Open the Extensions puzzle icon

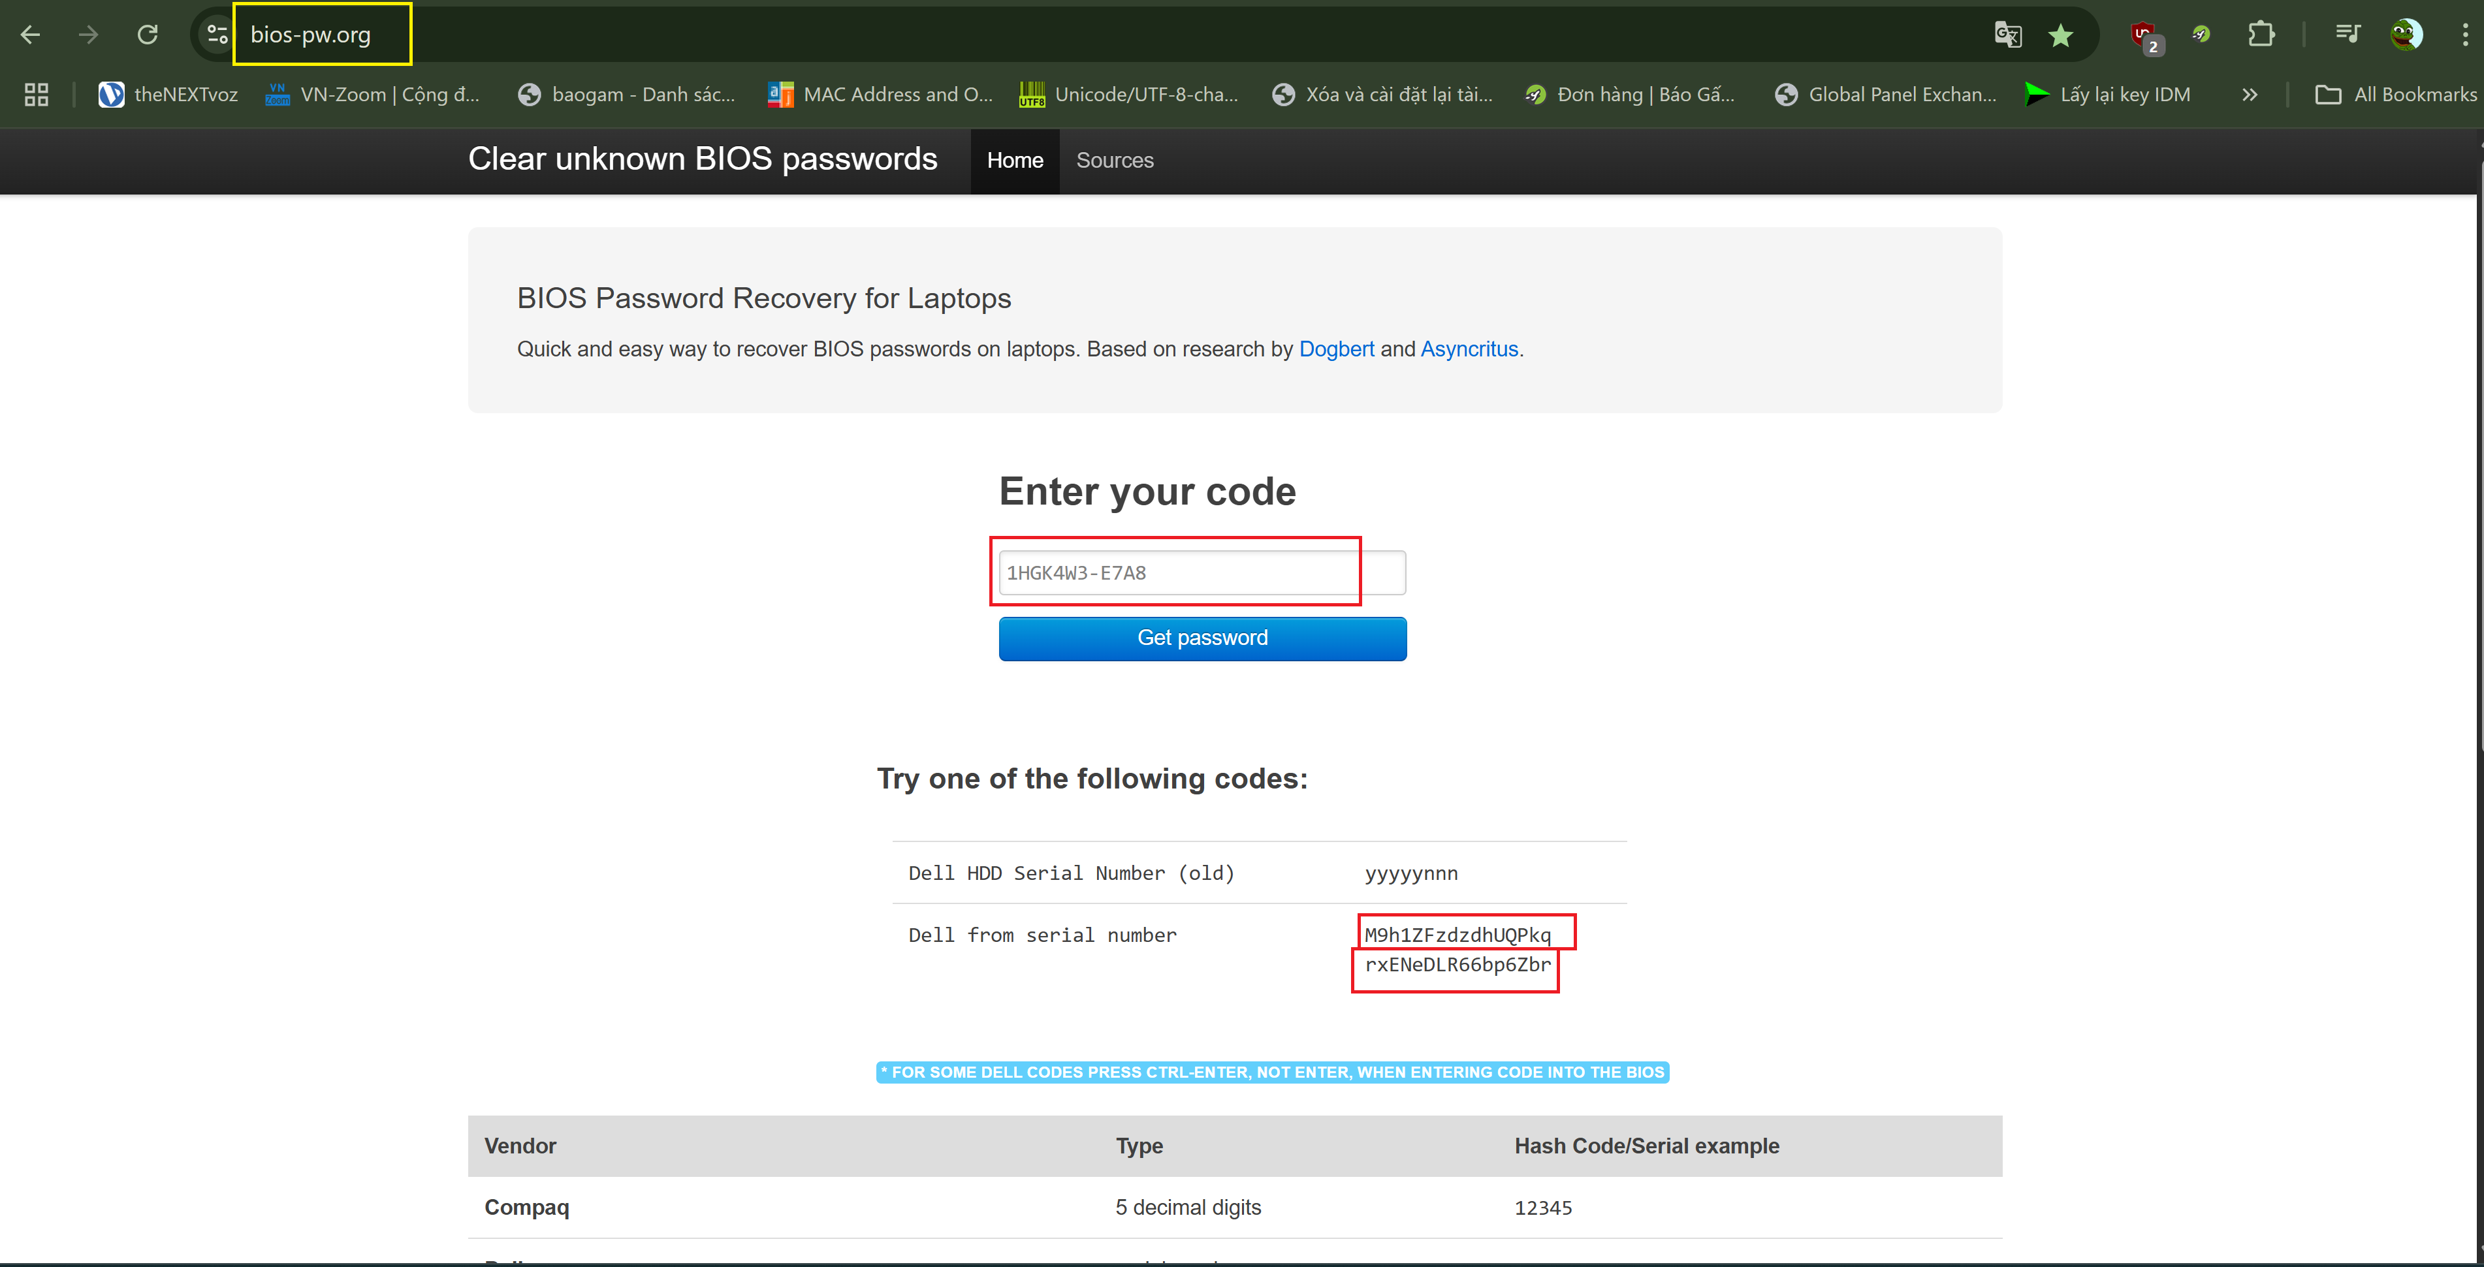pyautogui.click(x=2260, y=35)
